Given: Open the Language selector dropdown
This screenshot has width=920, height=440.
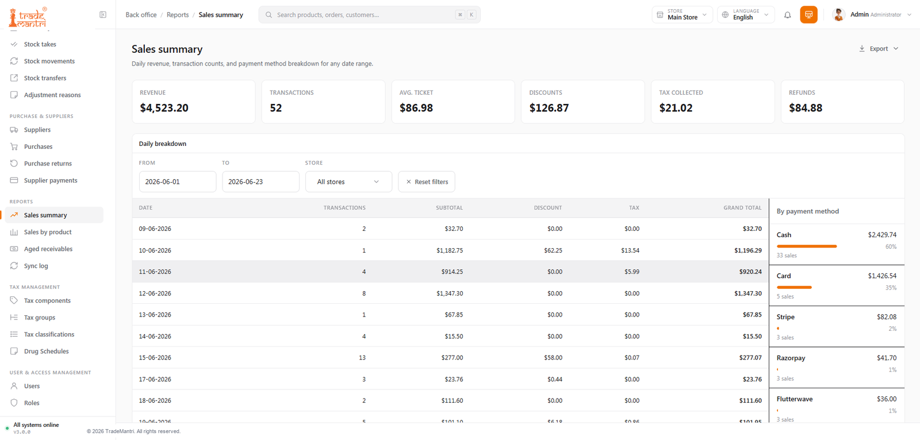Looking at the screenshot, I should (746, 15).
